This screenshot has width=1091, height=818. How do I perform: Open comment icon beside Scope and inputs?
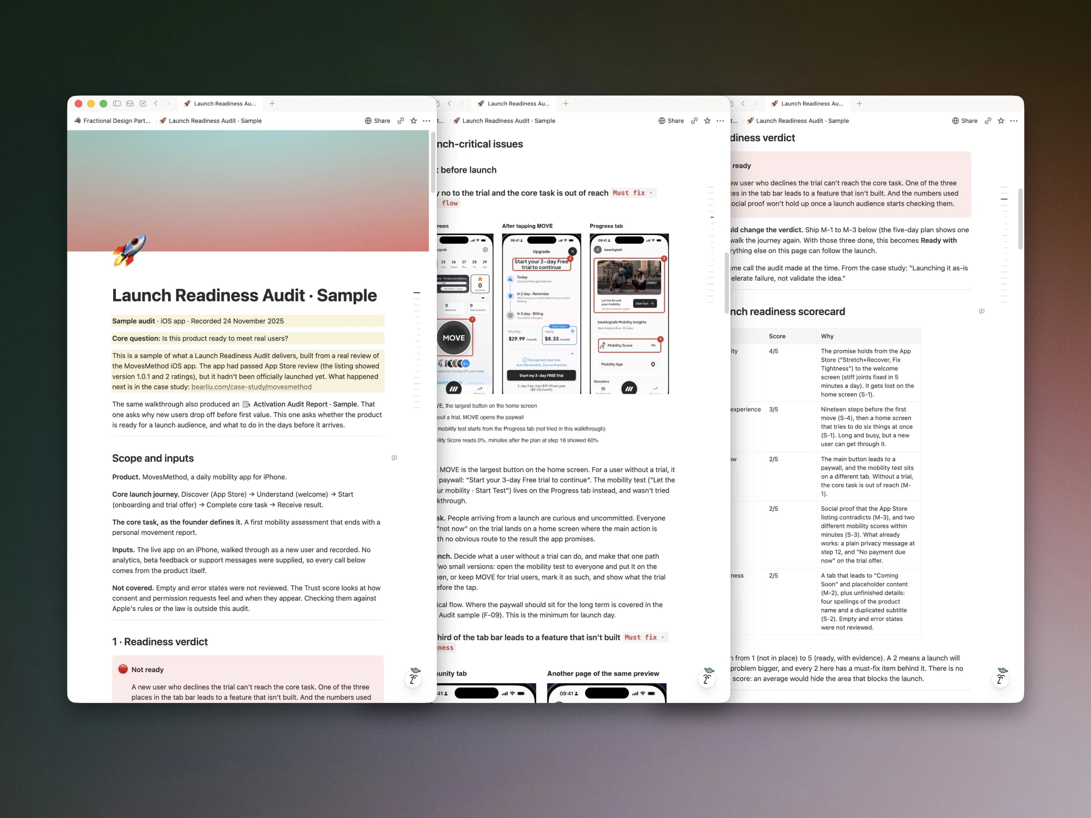(394, 458)
